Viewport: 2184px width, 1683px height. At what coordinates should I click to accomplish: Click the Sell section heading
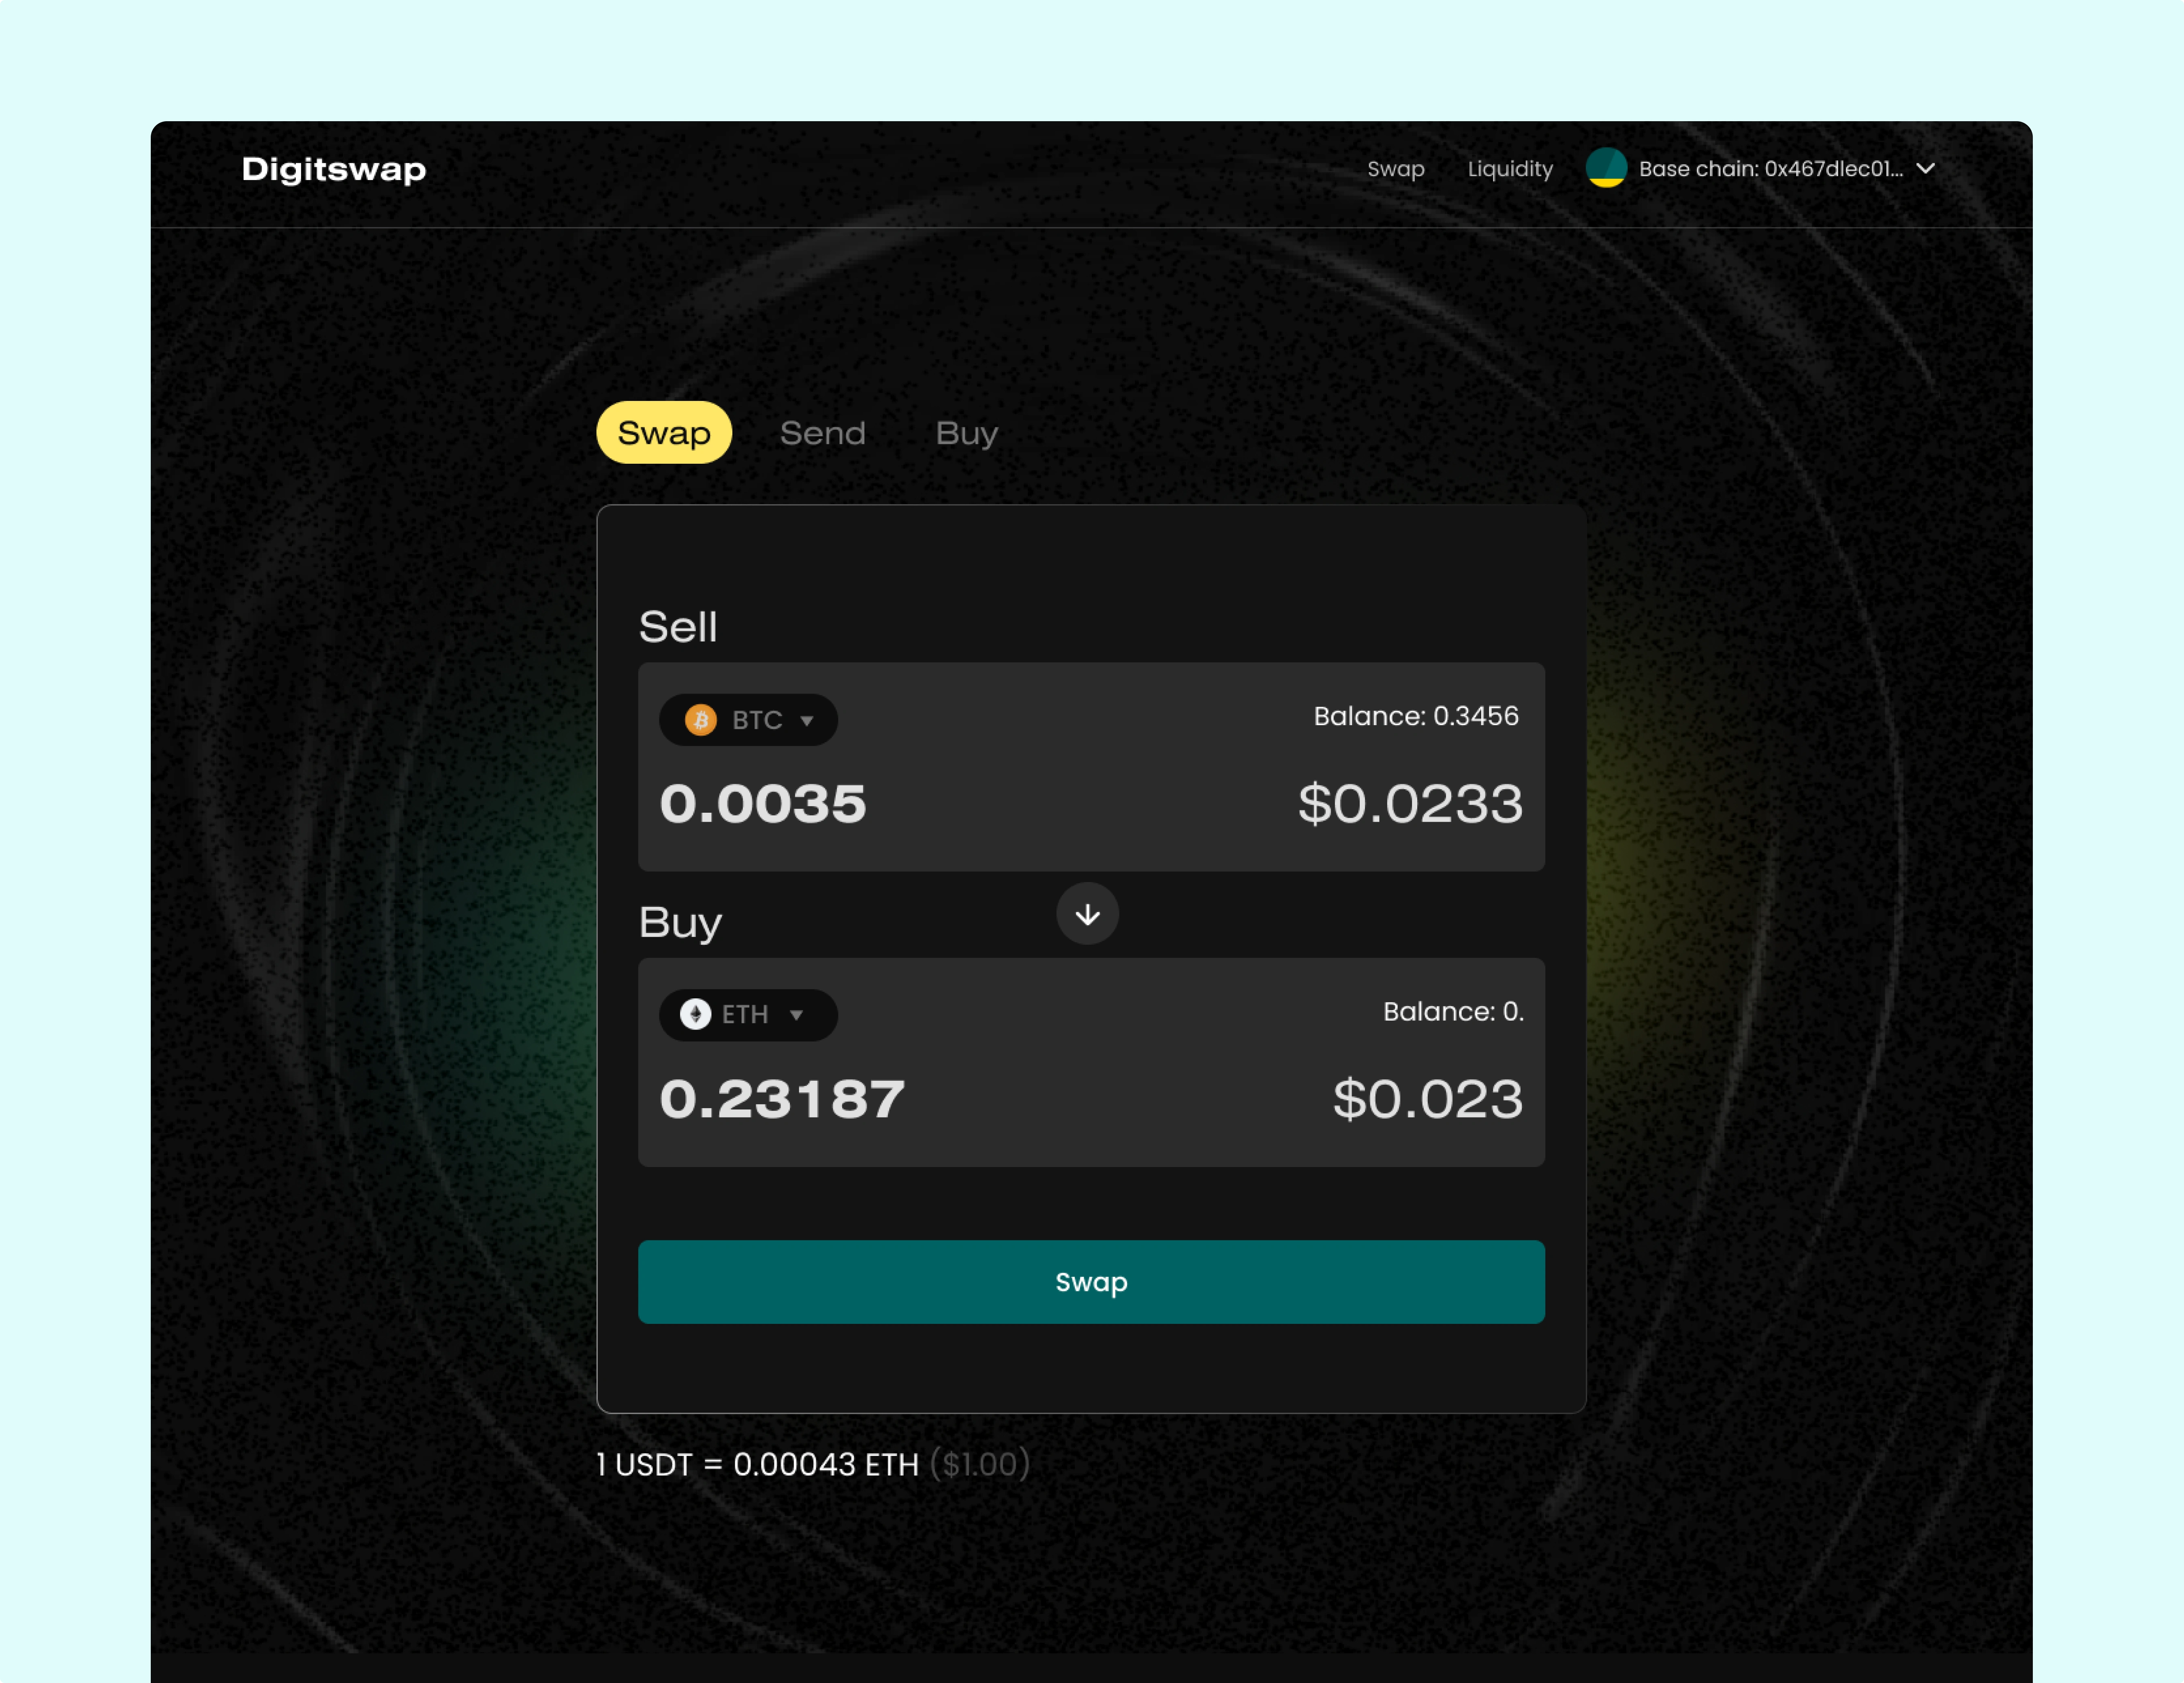tap(678, 627)
